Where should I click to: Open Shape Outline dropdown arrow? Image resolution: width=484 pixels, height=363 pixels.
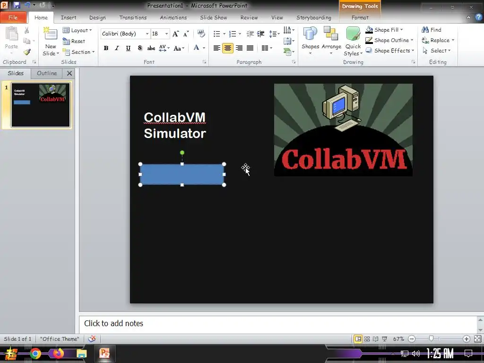pyautogui.click(x=412, y=40)
